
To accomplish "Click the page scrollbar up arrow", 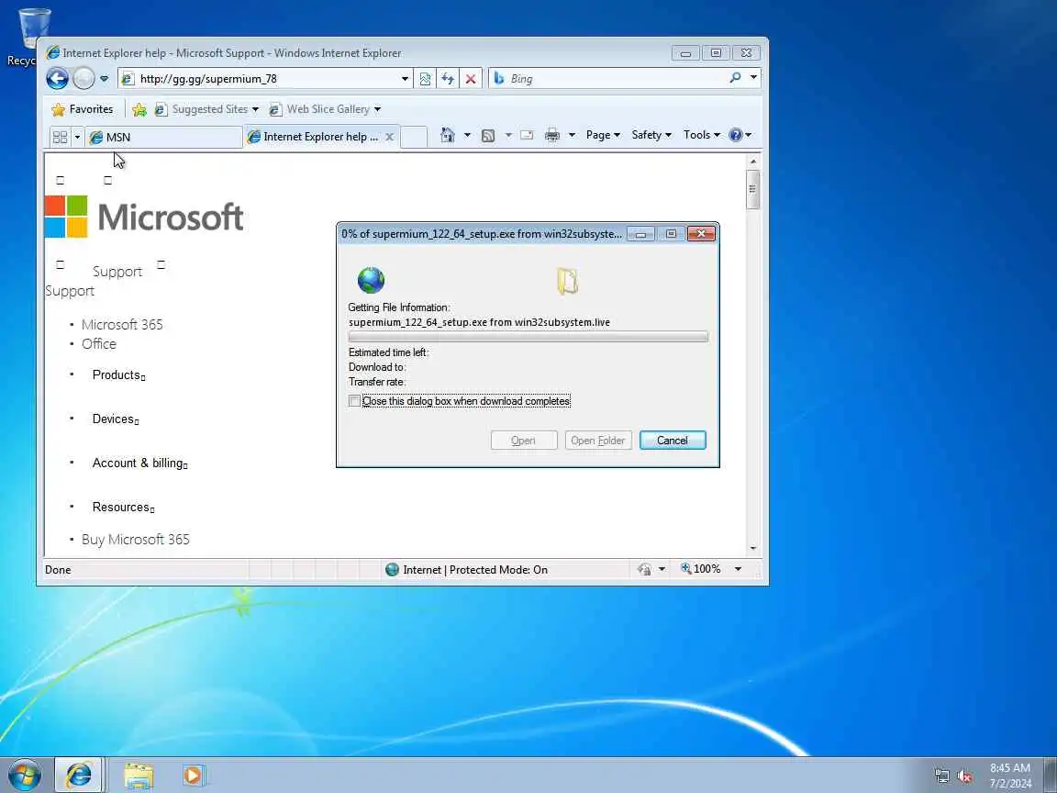I will (x=753, y=162).
